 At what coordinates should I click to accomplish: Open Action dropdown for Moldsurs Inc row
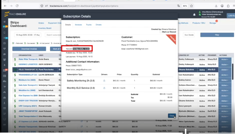(225, 80)
